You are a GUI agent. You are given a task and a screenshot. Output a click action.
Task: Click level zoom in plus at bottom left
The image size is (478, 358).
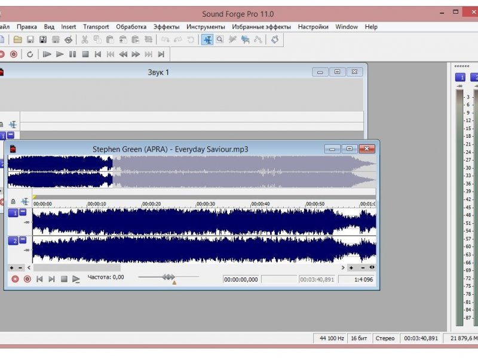(x=11, y=267)
